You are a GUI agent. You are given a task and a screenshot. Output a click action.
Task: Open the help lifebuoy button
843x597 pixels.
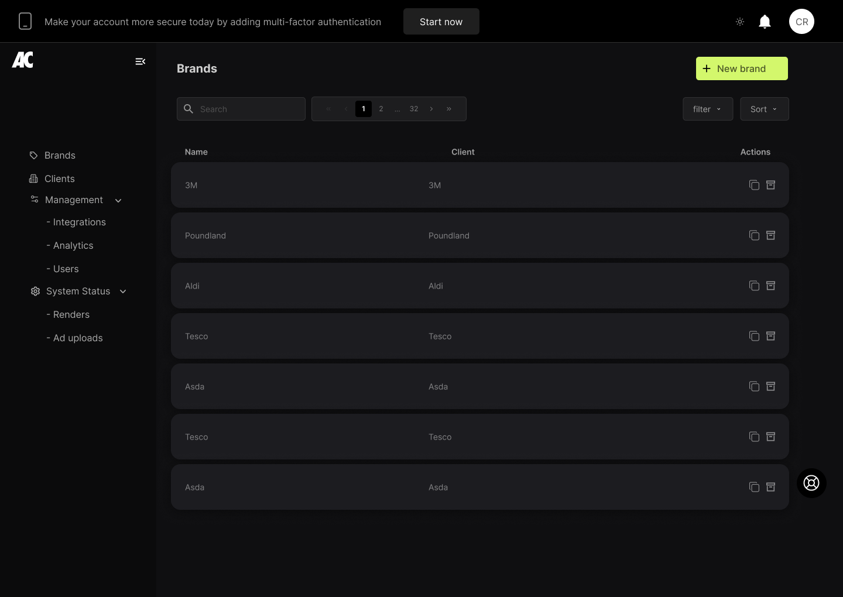pyautogui.click(x=811, y=483)
